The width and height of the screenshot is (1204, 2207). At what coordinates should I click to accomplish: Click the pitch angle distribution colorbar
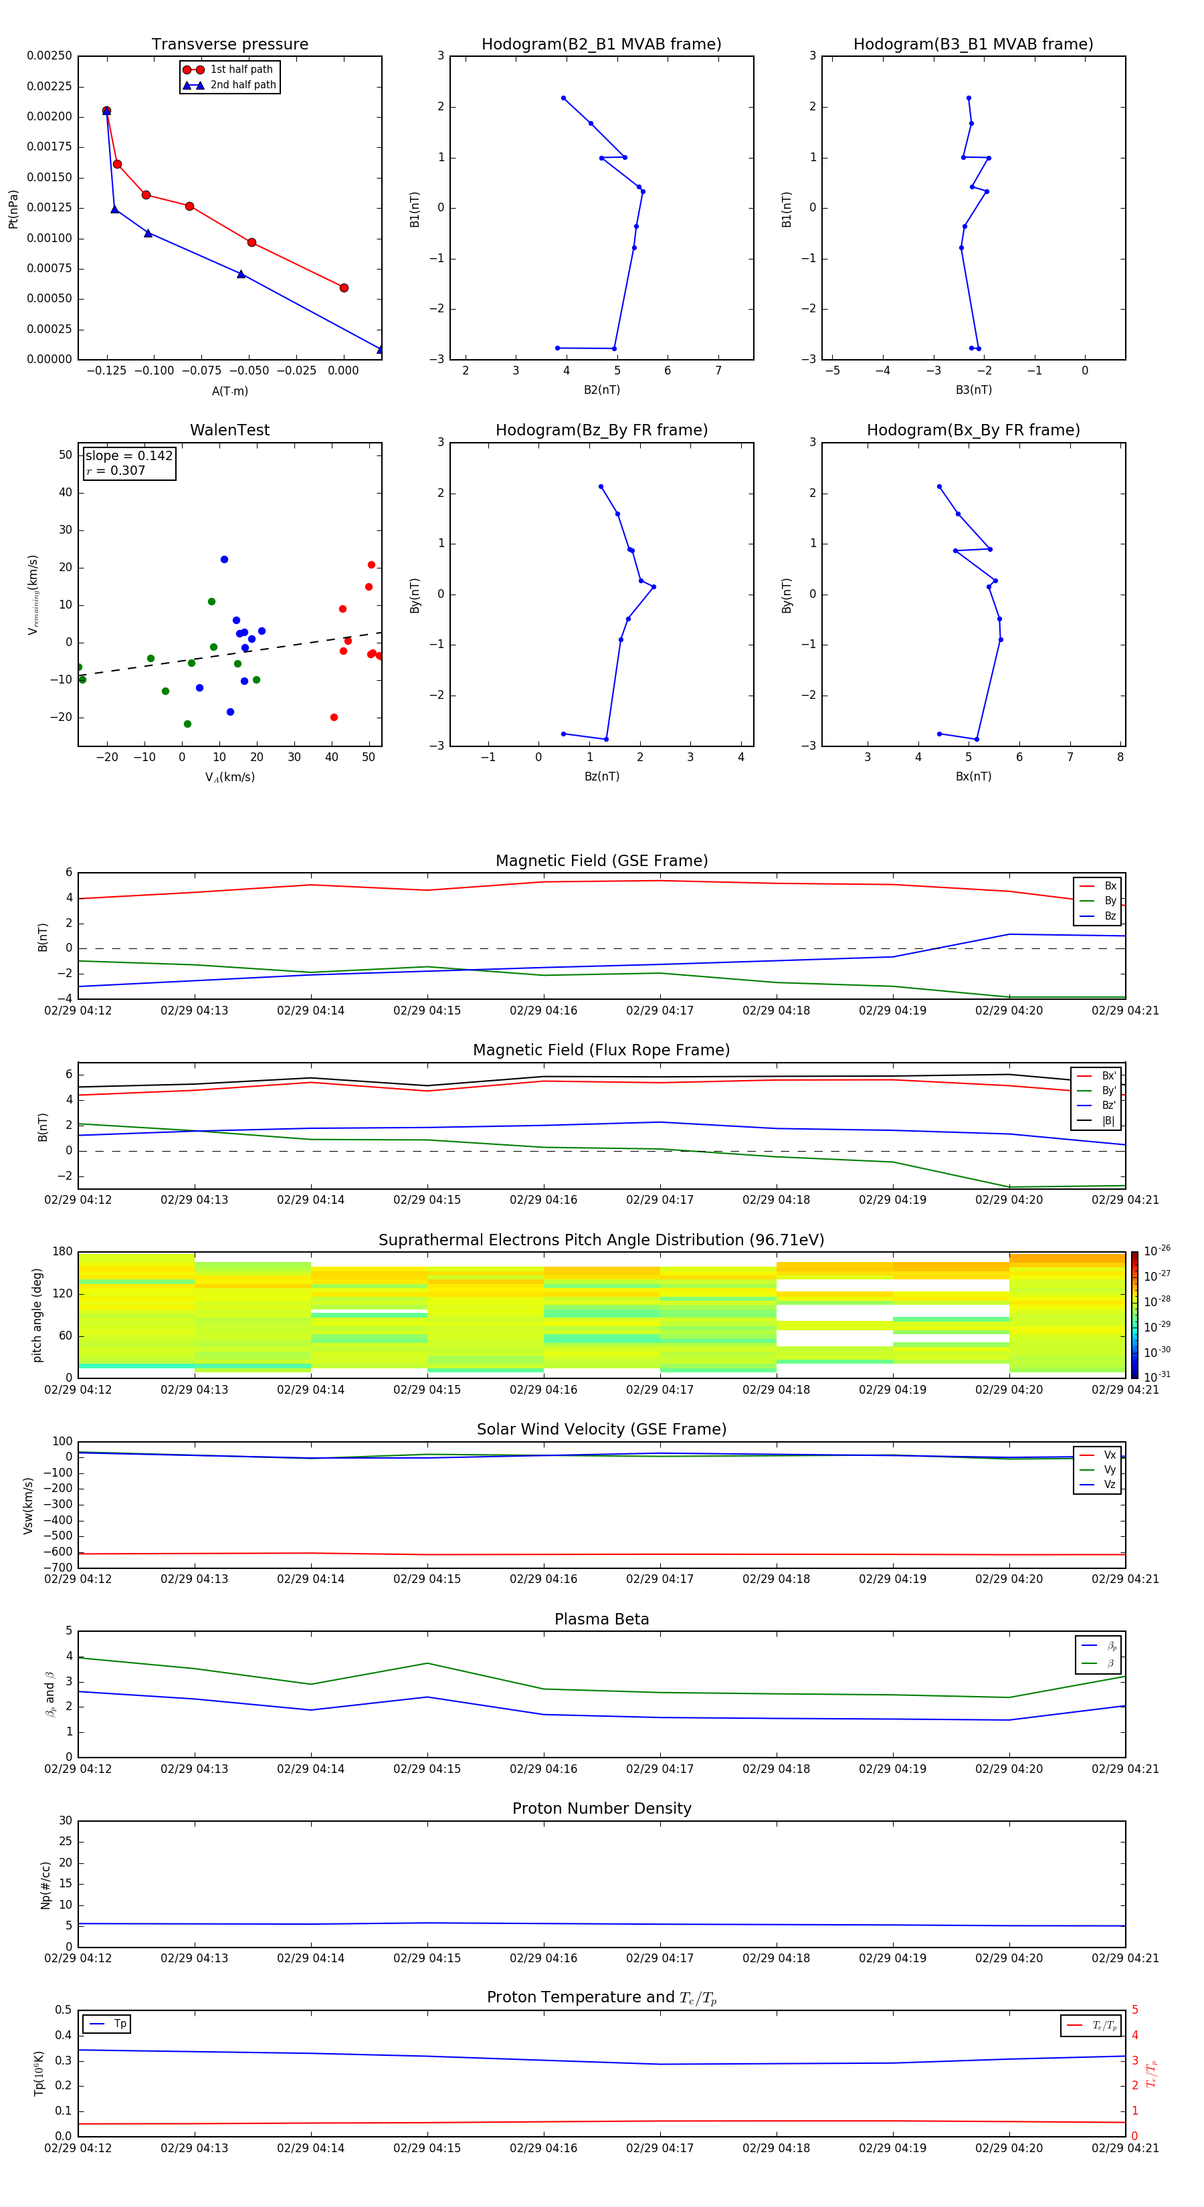click(x=1134, y=1315)
